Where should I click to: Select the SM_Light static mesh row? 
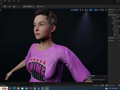tap(117, 27)
